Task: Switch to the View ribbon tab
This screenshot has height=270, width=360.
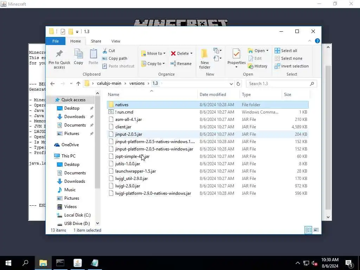Action: [116, 41]
